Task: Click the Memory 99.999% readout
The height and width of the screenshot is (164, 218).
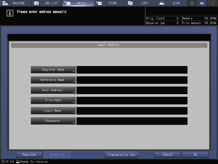Action: coord(199,18)
